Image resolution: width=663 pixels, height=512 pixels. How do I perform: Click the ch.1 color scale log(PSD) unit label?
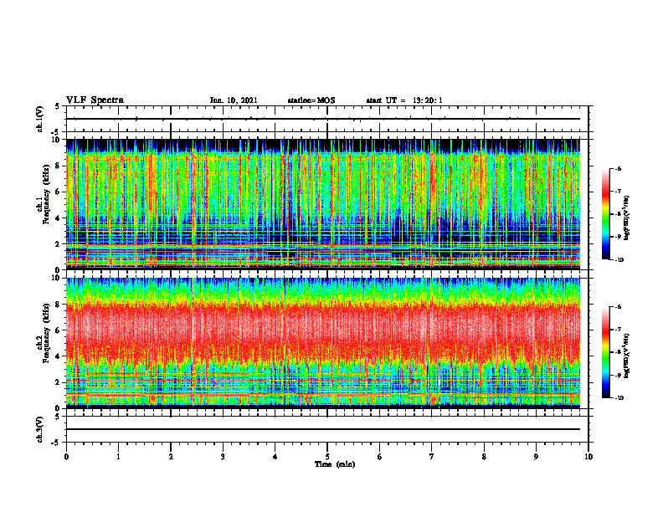tap(627, 218)
